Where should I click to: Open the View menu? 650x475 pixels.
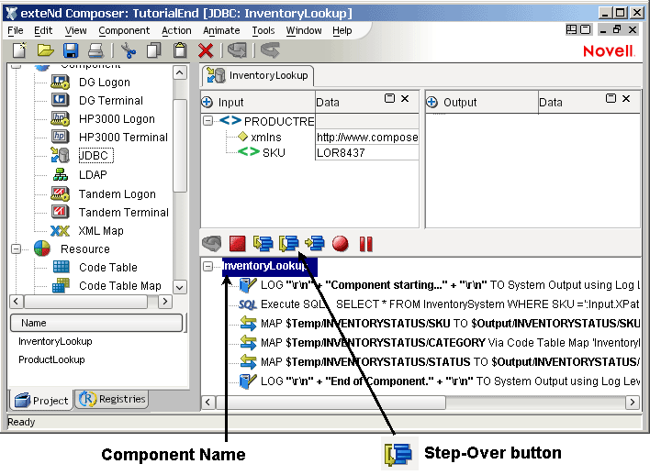click(x=76, y=30)
